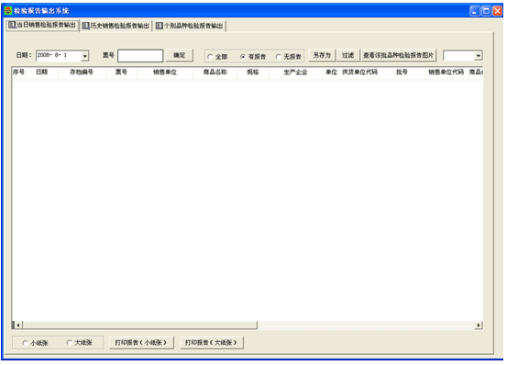This screenshot has width=507, height=365.
Task: Sort by the 存档编号 column header
Action: point(82,72)
